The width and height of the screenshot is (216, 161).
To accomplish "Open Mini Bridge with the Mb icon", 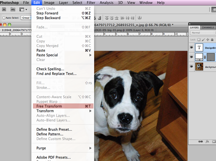I will point(13,9).
